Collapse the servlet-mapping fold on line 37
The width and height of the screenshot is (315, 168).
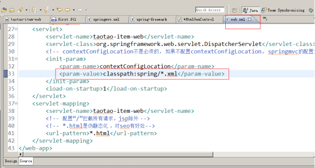[x=16, y=103]
